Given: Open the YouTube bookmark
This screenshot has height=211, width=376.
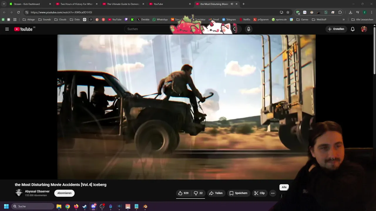Looking at the screenshot, I should pyautogui.click(x=115, y=20).
